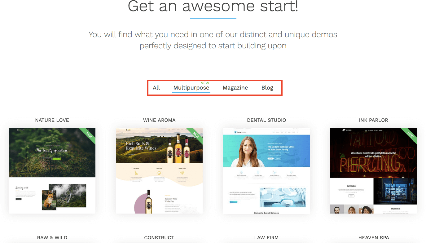Click the green NEW badge above Multipurpose
Viewport: 426px width, 243px height.
[x=205, y=83]
